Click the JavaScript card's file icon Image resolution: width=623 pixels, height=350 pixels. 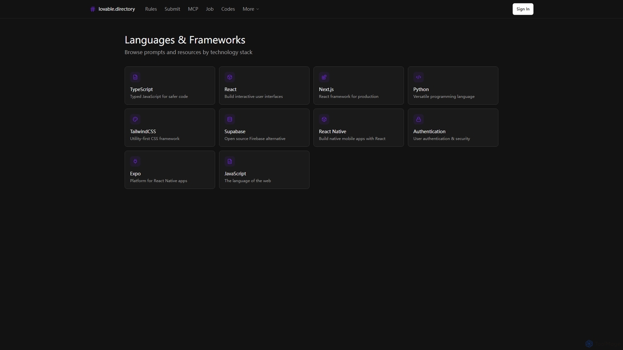click(x=230, y=161)
